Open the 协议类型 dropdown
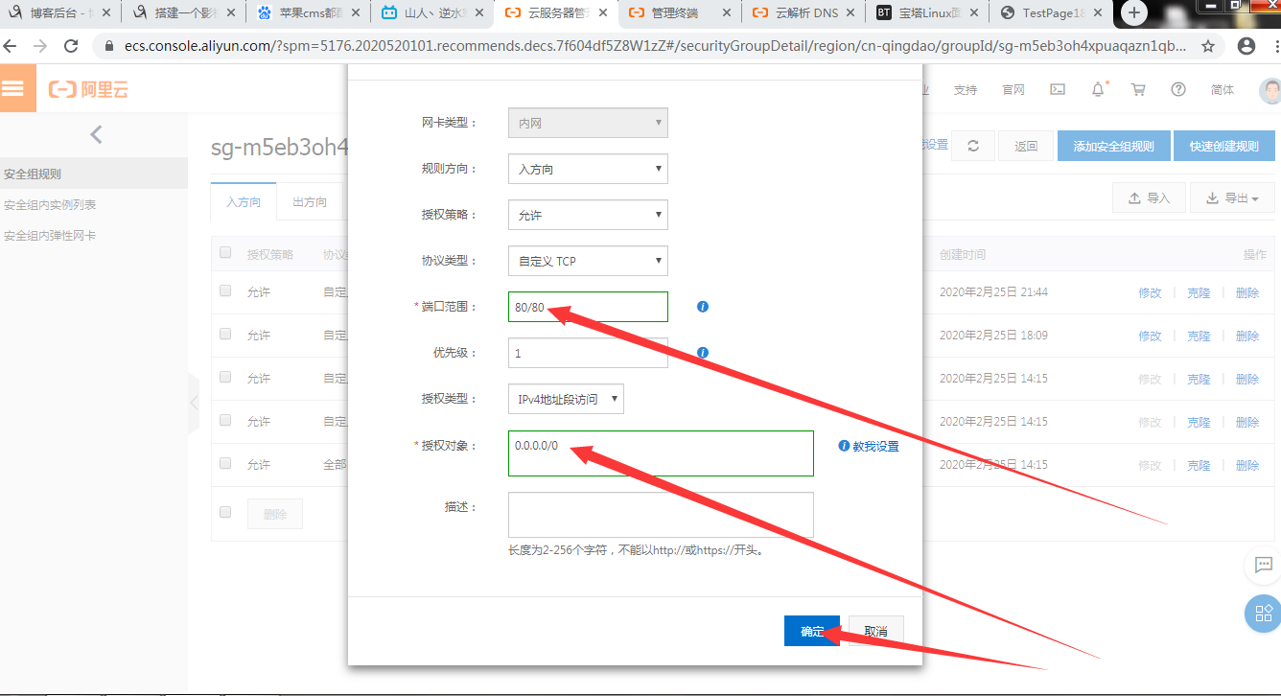 [x=588, y=261]
